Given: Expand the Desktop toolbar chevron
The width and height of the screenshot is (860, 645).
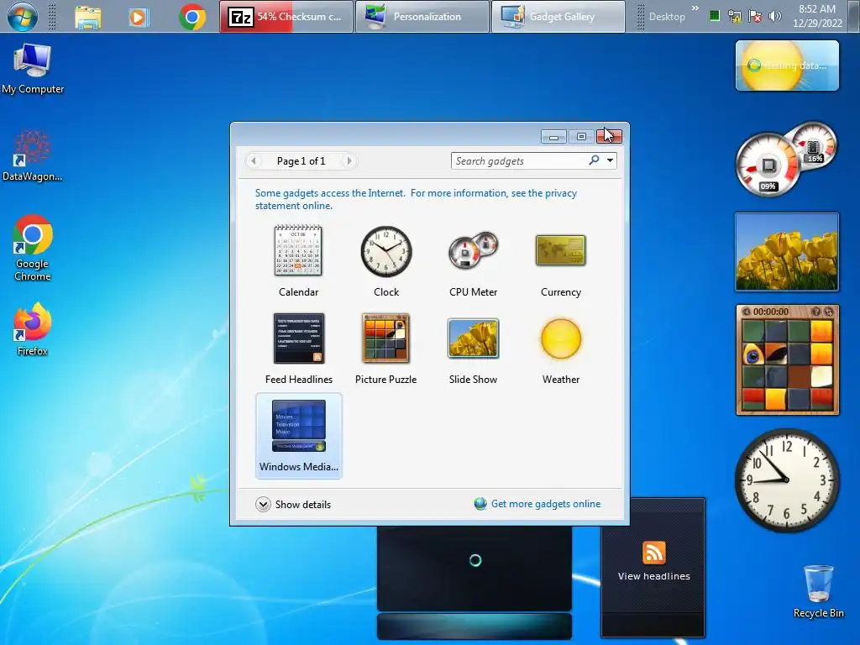Looking at the screenshot, I should [695, 8].
